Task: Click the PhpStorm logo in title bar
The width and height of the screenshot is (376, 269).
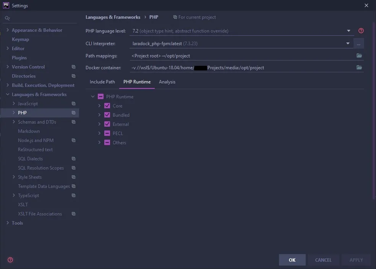Action: coord(6,5)
